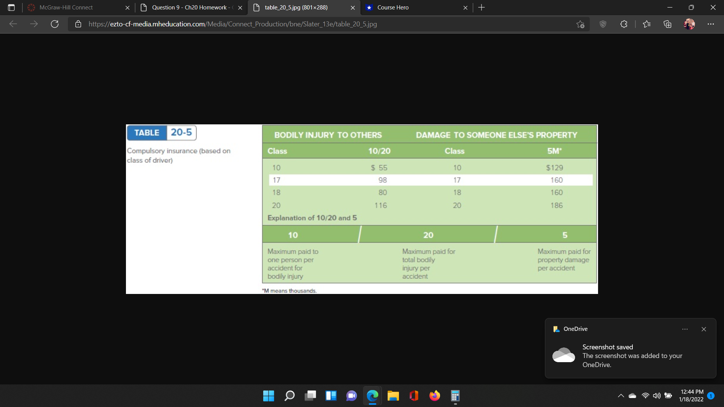Expand OneDrive notification options ellipsis
The width and height of the screenshot is (724, 407).
(685, 329)
